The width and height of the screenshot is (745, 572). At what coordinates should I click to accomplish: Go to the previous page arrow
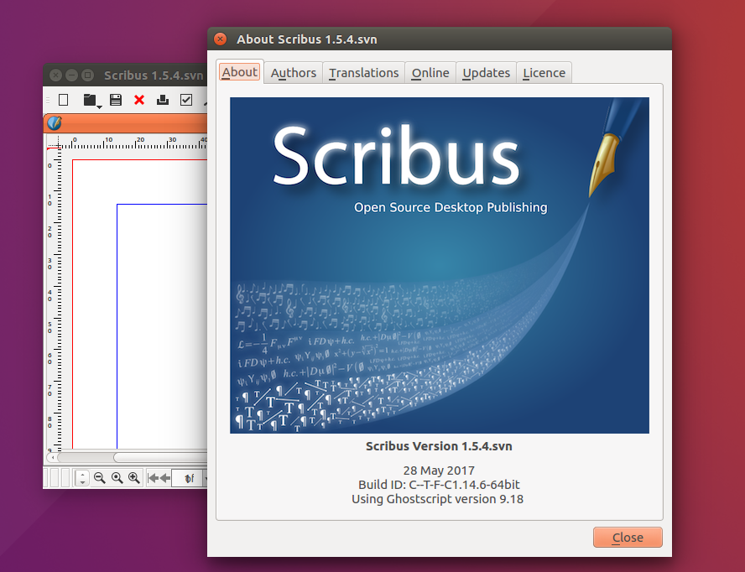coord(164,478)
